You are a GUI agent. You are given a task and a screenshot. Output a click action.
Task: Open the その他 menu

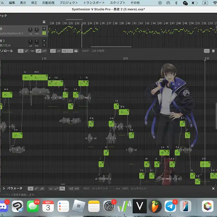(135, 3)
